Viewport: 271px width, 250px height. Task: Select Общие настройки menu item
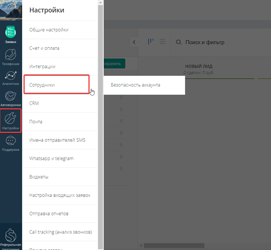click(x=60, y=30)
